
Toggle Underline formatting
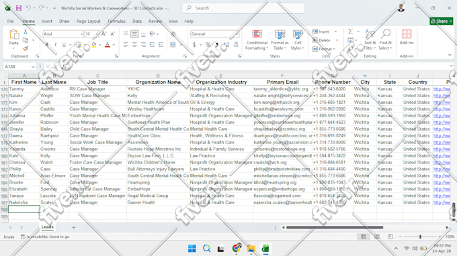tap(64, 45)
